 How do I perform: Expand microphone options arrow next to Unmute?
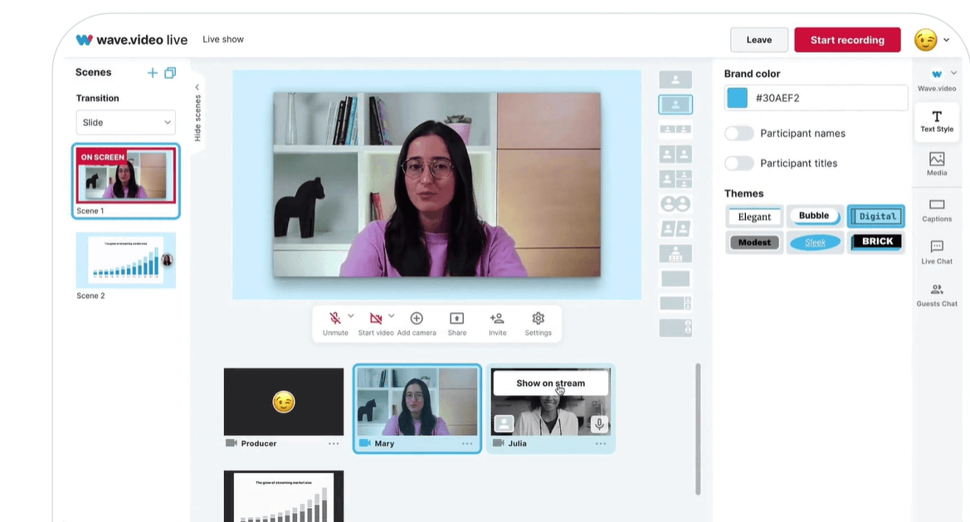coord(351,316)
